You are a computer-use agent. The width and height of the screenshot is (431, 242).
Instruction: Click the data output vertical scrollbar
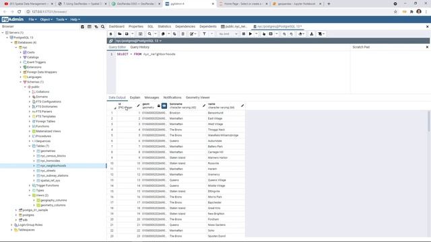[429, 121]
